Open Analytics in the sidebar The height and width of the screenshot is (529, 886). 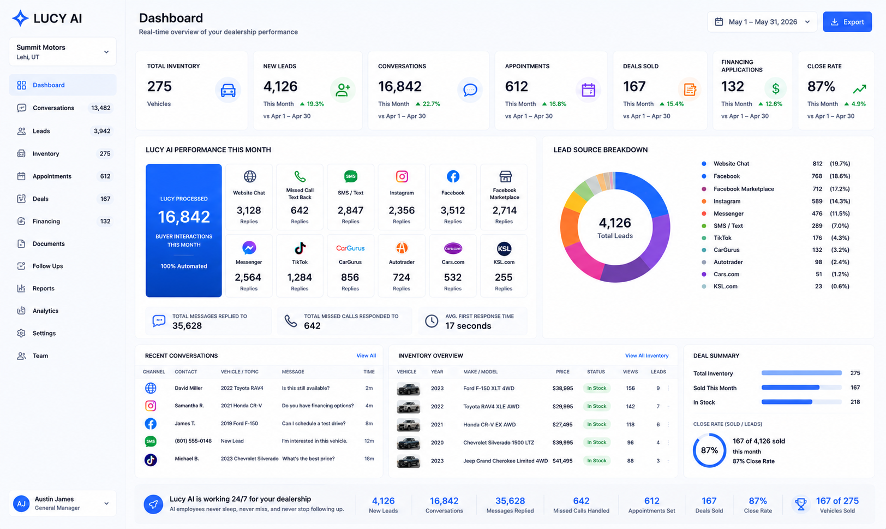coord(63,311)
